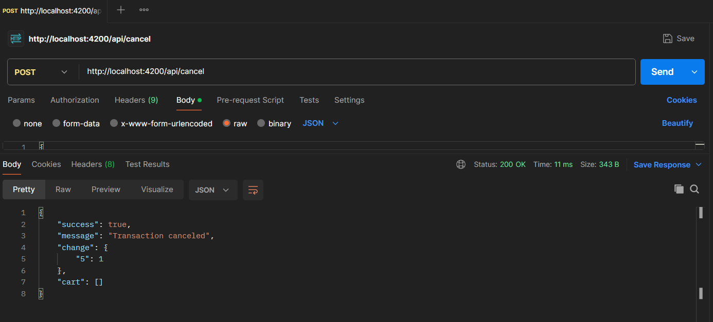Open the Pre-request Script tab

tap(250, 100)
